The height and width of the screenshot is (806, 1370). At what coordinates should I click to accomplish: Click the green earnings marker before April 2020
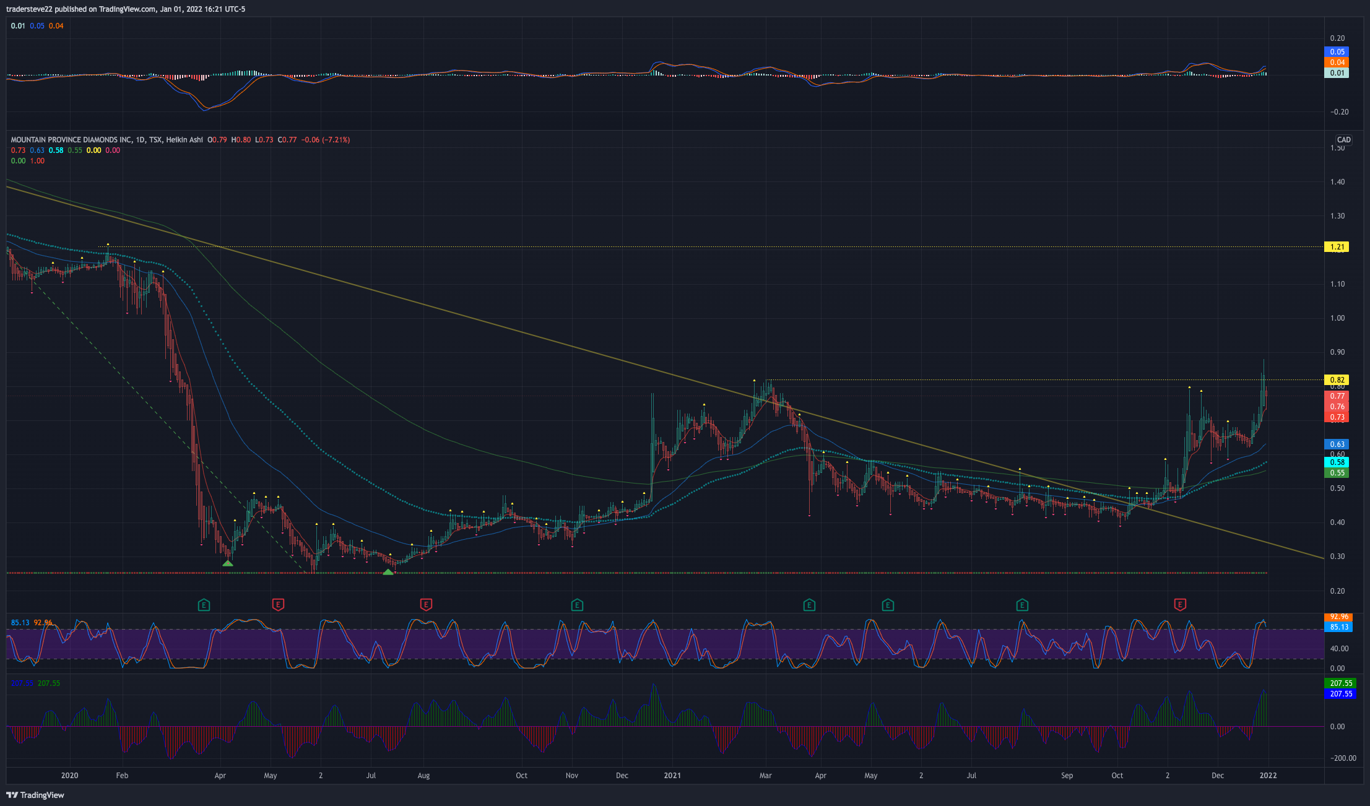pos(204,605)
